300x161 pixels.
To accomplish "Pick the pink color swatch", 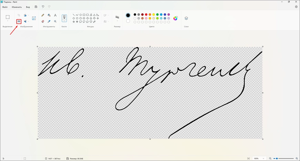I will click(146, 18).
